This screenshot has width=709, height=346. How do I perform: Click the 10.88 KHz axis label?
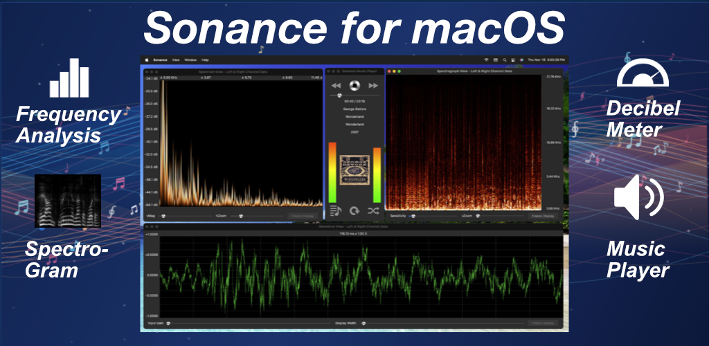click(554, 143)
